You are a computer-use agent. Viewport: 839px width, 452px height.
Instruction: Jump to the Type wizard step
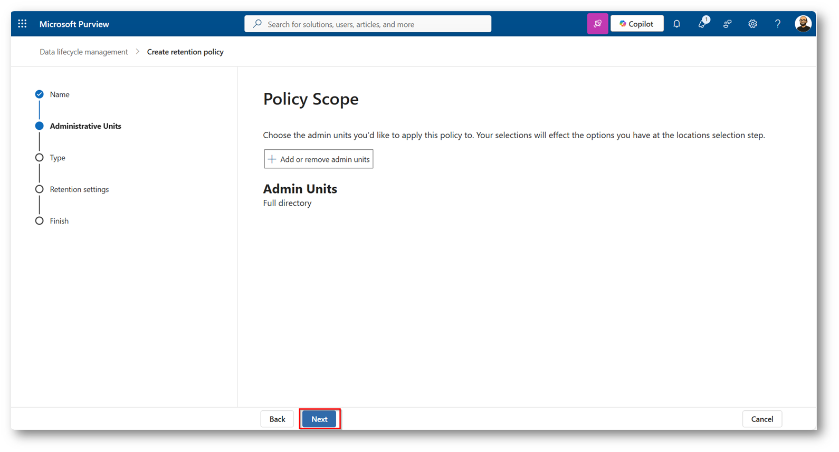point(57,158)
